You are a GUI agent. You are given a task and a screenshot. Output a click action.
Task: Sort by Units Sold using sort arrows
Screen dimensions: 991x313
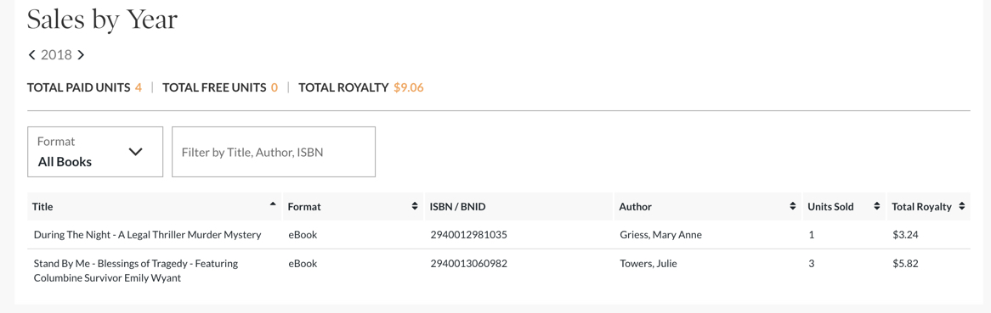tap(876, 206)
